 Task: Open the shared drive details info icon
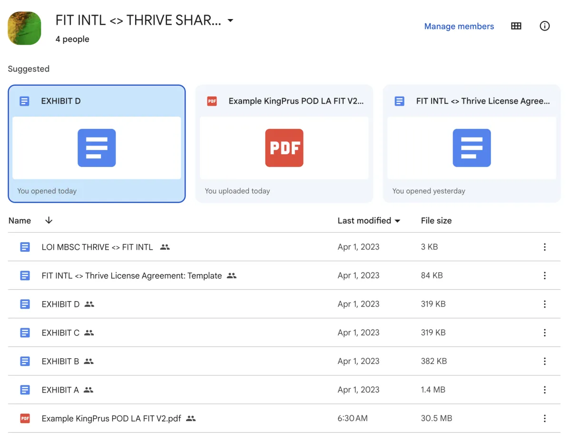pyautogui.click(x=545, y=26)
